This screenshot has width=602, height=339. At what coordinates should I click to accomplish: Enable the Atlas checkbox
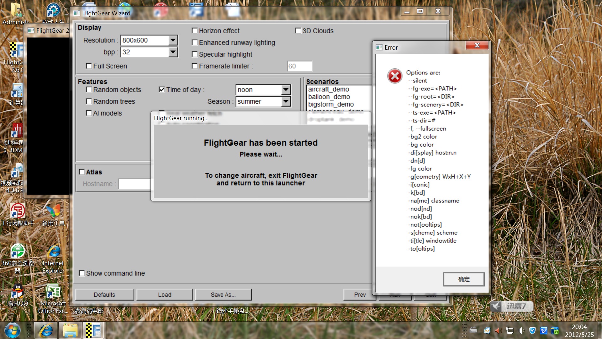(x=82, y=172)
